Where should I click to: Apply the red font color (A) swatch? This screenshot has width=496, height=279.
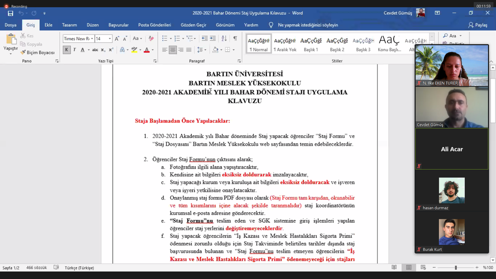[146, 50]
